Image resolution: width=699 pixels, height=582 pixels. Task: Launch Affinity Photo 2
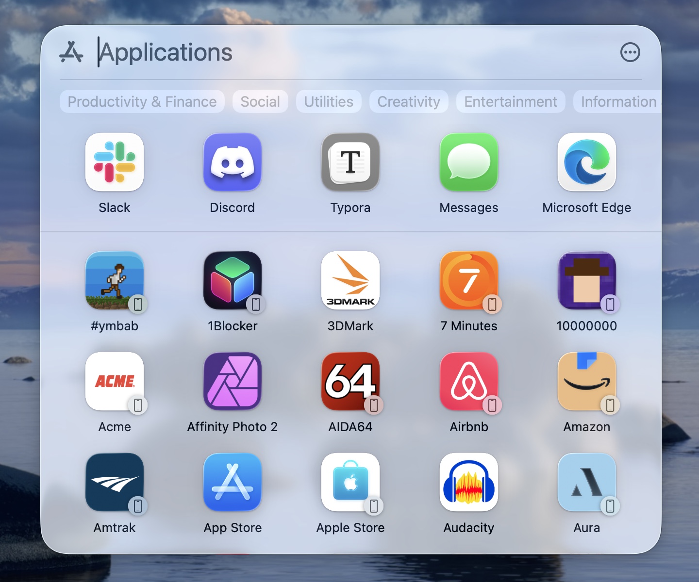(233, 381)
